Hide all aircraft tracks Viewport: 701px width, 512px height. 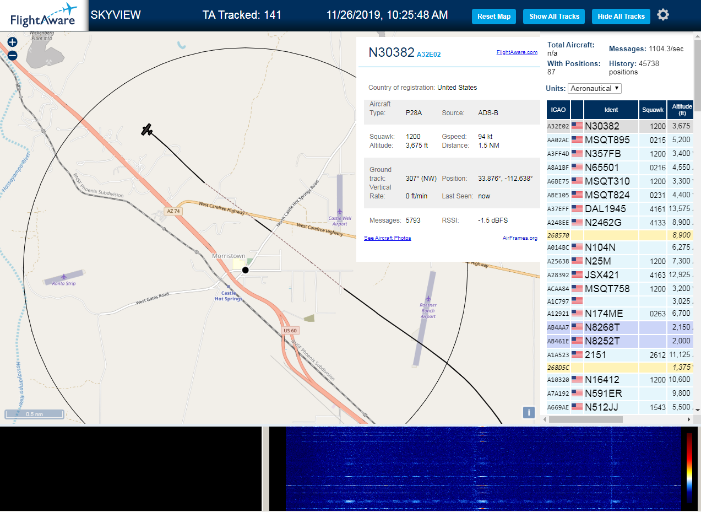pyautogui.click(x=621, y=17)
